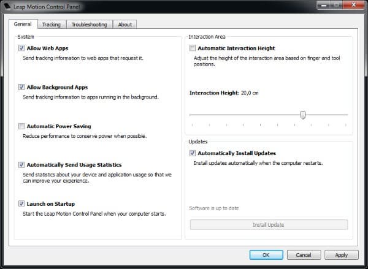Click the 'Install updates automatically' description text
The width and height of the screenshot is (368, 269).
(258, 163)
